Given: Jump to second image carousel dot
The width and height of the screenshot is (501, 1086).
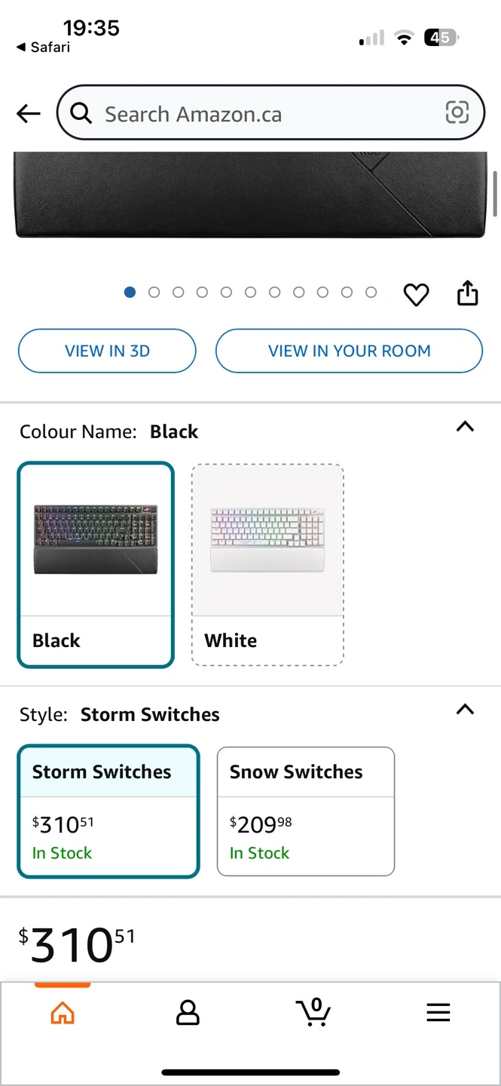Looking at the screenshot, I should (x=154, y=293).
